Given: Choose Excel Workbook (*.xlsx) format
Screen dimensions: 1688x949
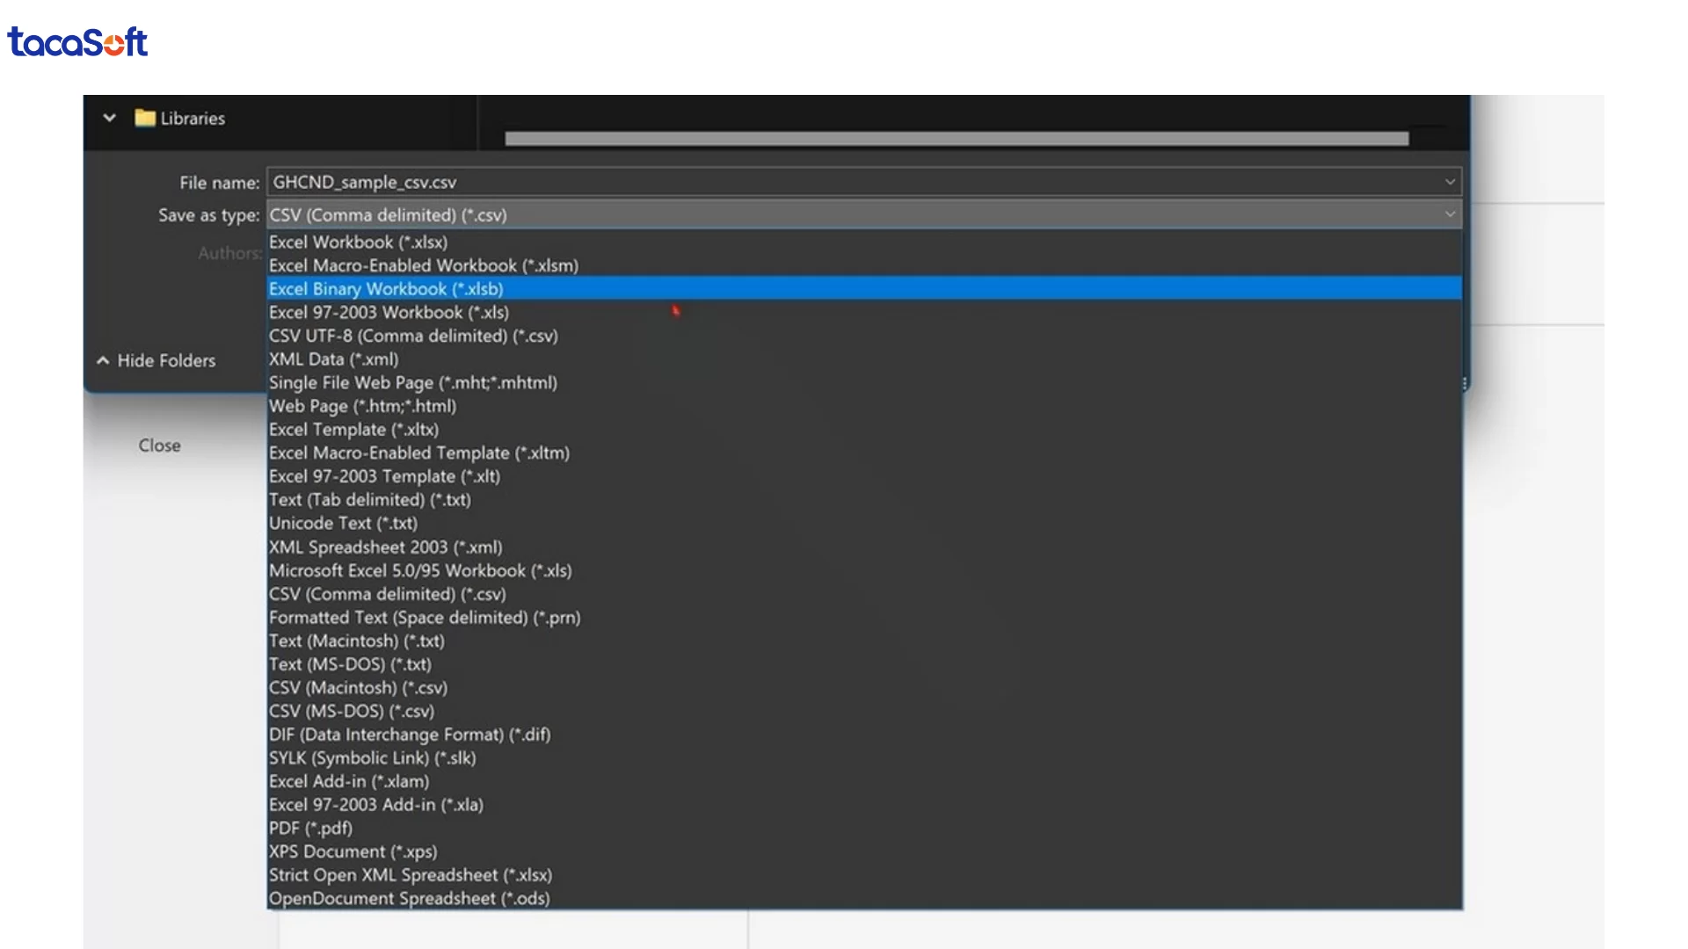Looking at the screenshot, I should click(864, 242).
